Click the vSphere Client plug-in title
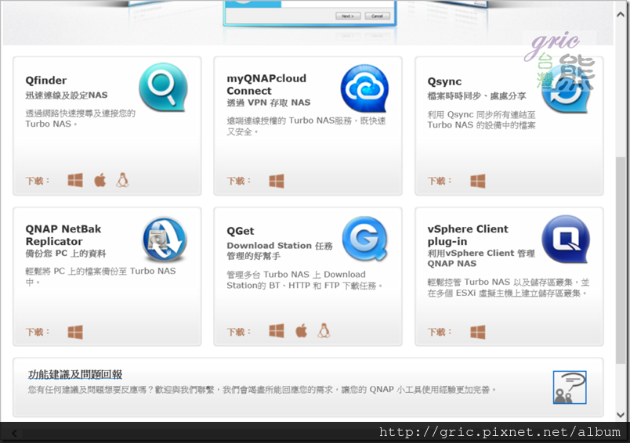The height and width of the screenshot is (443, 630). [x=468, y=235]
